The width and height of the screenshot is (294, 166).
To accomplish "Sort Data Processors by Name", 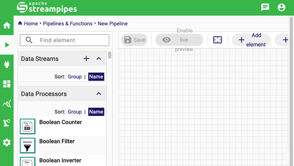I will tap(96, 112).
